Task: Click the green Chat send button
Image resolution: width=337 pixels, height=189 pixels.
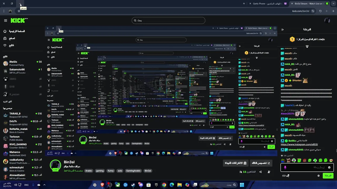Action: click(x=328, y=176)
